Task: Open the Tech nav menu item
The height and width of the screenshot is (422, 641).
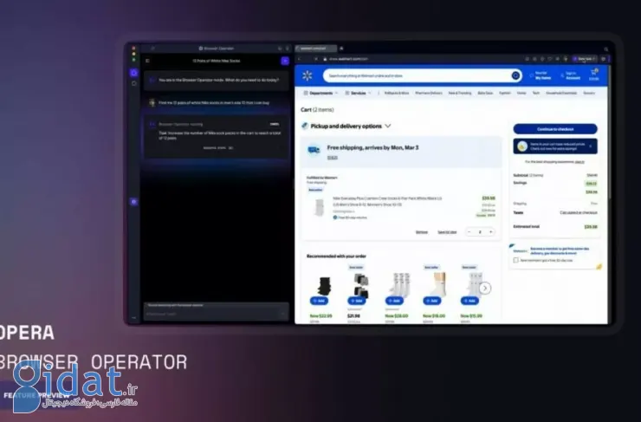Action: pos(535,94)
